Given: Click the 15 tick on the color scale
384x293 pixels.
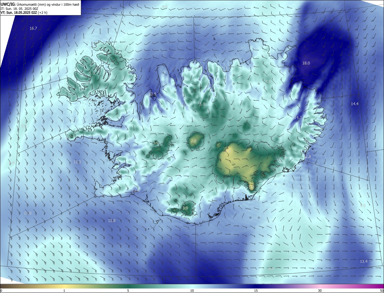Looking at the screenshot, I should (x=256, y=291).
